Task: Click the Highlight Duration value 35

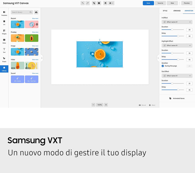Action: [x=189, y=53]
